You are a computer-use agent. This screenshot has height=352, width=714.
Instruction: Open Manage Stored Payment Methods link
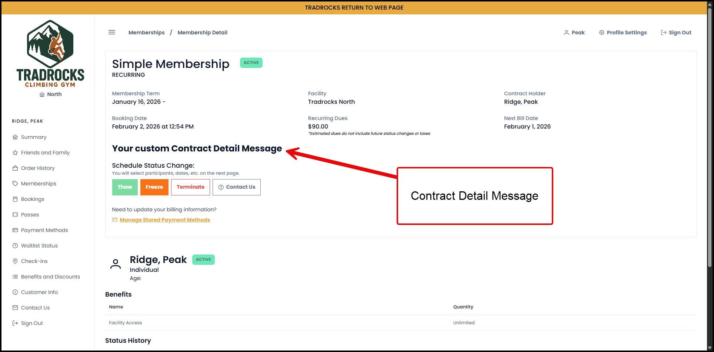pos(165,220)
